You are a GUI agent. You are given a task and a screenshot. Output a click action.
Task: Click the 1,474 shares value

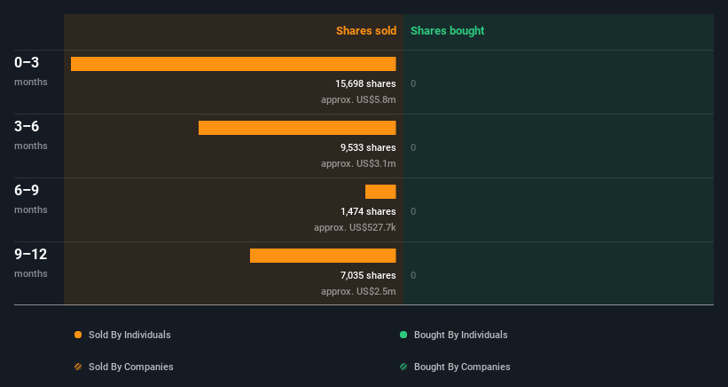(368, 211)
